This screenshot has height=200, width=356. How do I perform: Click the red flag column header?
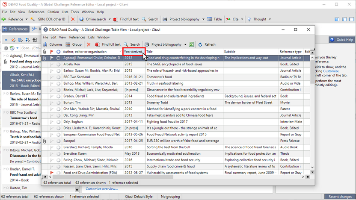52,52
